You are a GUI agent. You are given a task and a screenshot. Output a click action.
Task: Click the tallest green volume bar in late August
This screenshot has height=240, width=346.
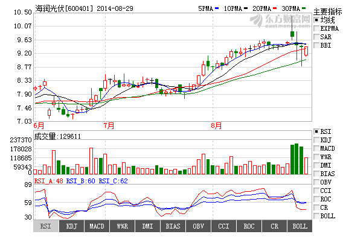pos(296,159)
